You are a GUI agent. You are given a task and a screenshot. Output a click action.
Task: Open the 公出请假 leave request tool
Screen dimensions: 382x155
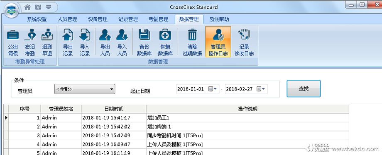(x=13, y=43)
